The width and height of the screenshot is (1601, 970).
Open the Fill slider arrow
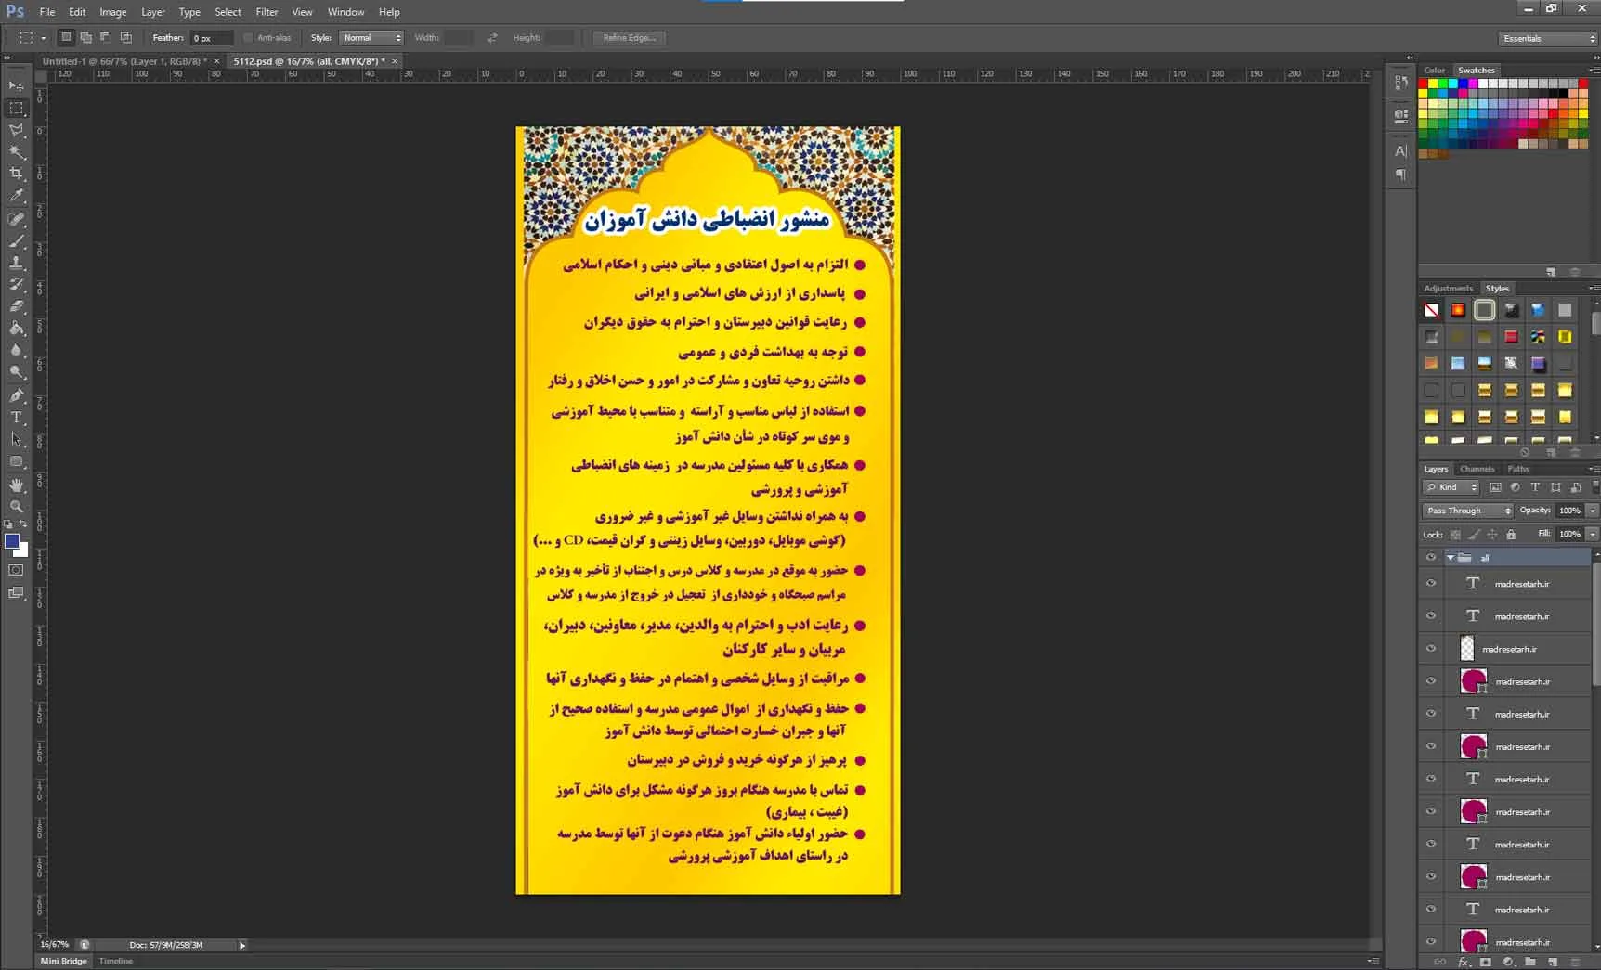click(x=1593, y=534)
